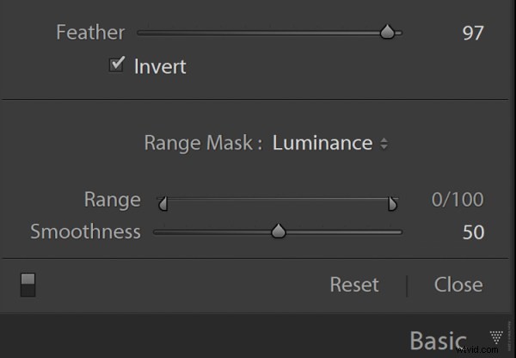Toggle the panel on/off switch icon

point(28,285)
